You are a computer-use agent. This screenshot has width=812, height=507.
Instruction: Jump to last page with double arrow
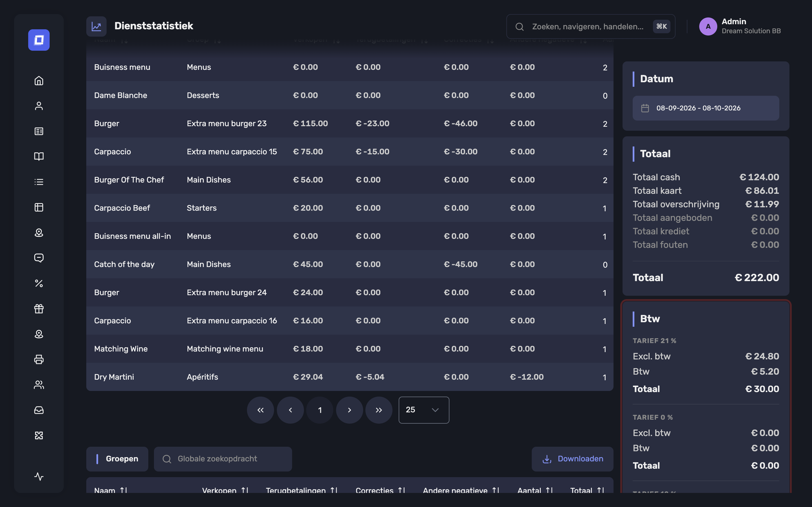point(379,410)
